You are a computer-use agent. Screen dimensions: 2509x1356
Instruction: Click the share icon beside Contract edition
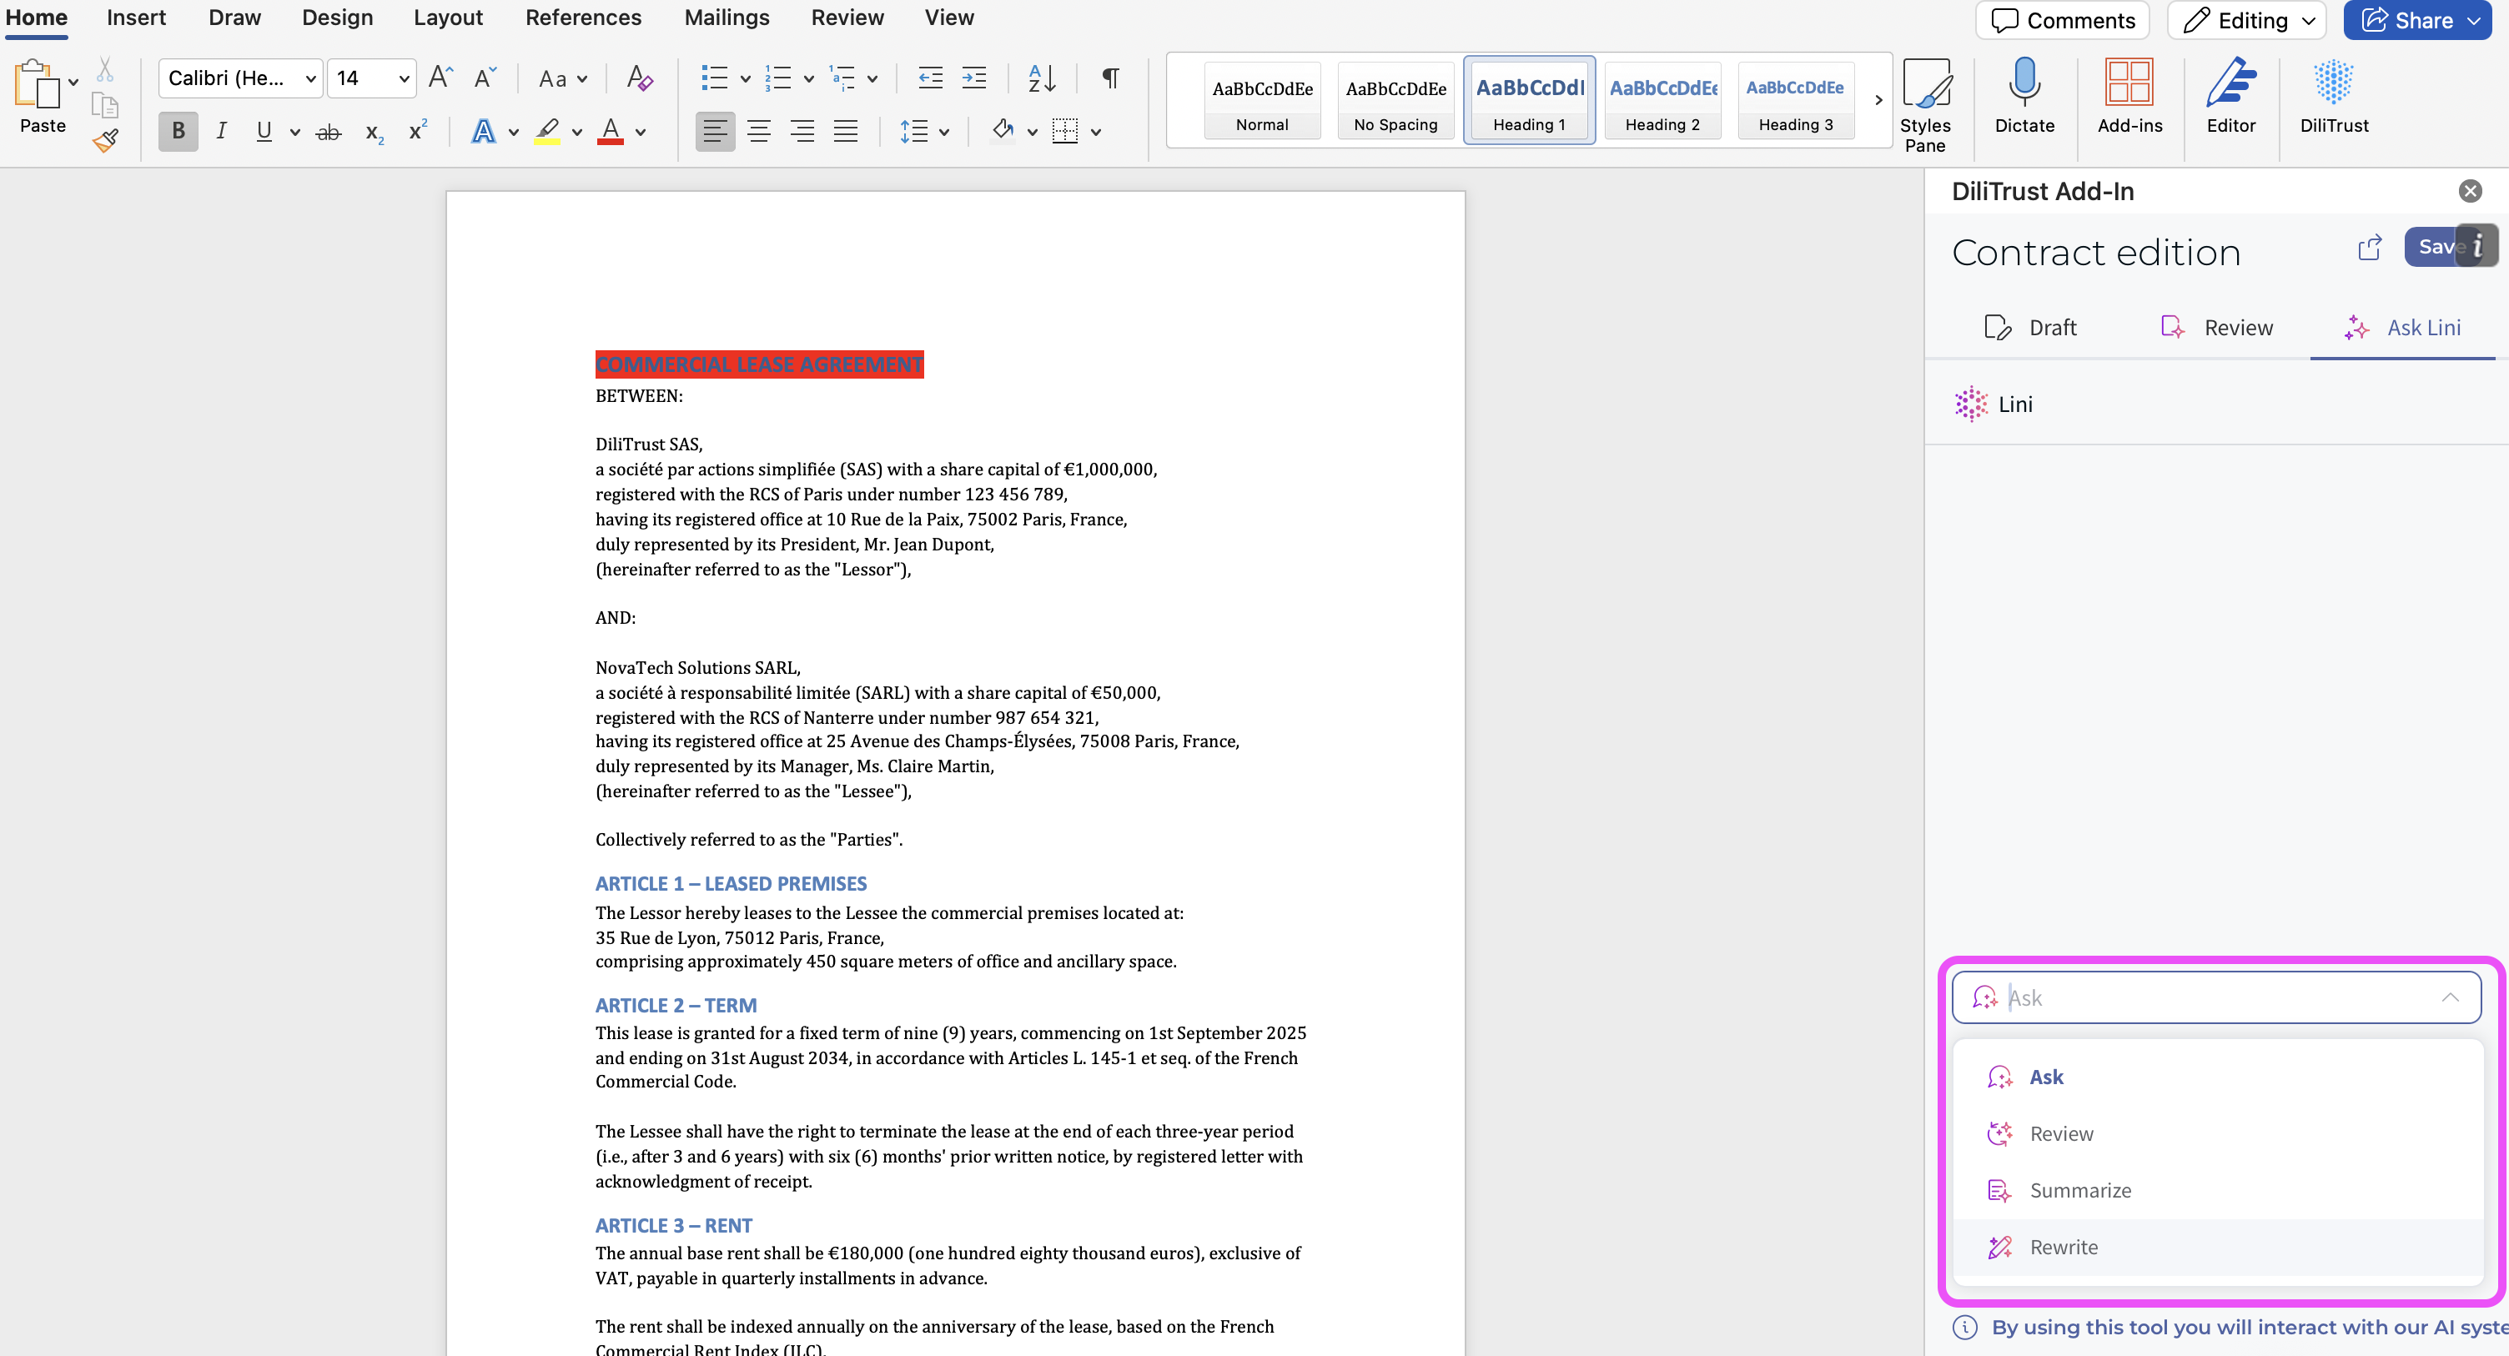2370,248
